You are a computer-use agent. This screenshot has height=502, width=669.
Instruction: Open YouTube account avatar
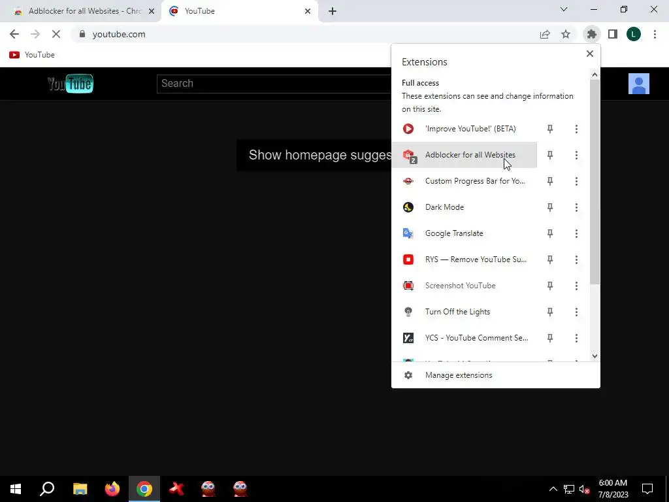tap(639, 84)
